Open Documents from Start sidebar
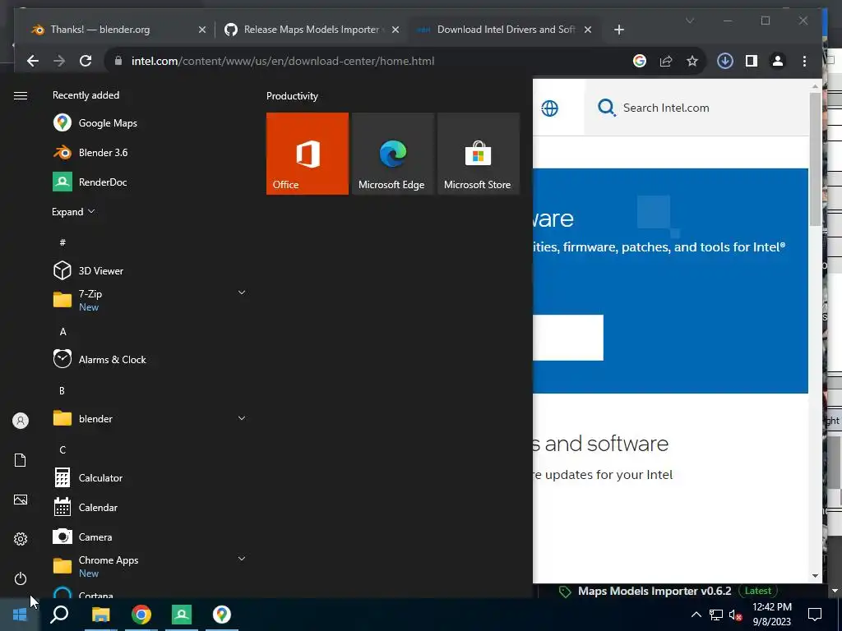842x631 pixels. pyautogui.click(x=21, y=460)
